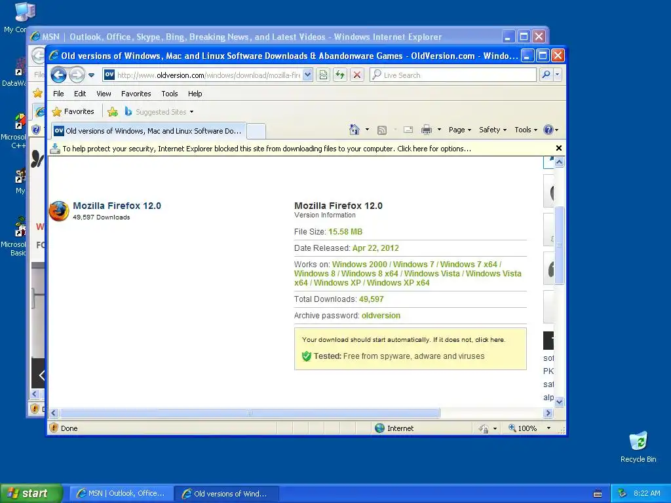Click horizontal scrollbar left arrow
The image size is (671, 503).
click(54, 413)
